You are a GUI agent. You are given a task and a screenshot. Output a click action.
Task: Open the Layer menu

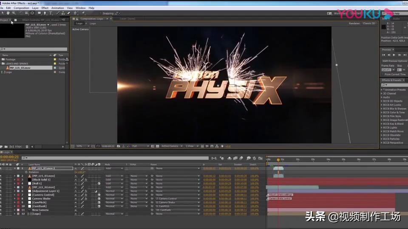(x=35, y=8)
